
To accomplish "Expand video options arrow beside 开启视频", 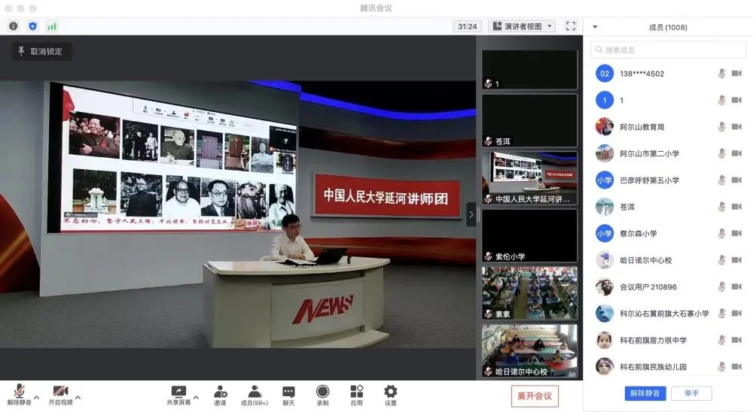I will pos(78,397).
